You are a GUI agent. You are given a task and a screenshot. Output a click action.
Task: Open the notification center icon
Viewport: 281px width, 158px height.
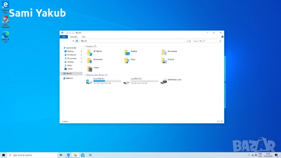pos(276,155)
